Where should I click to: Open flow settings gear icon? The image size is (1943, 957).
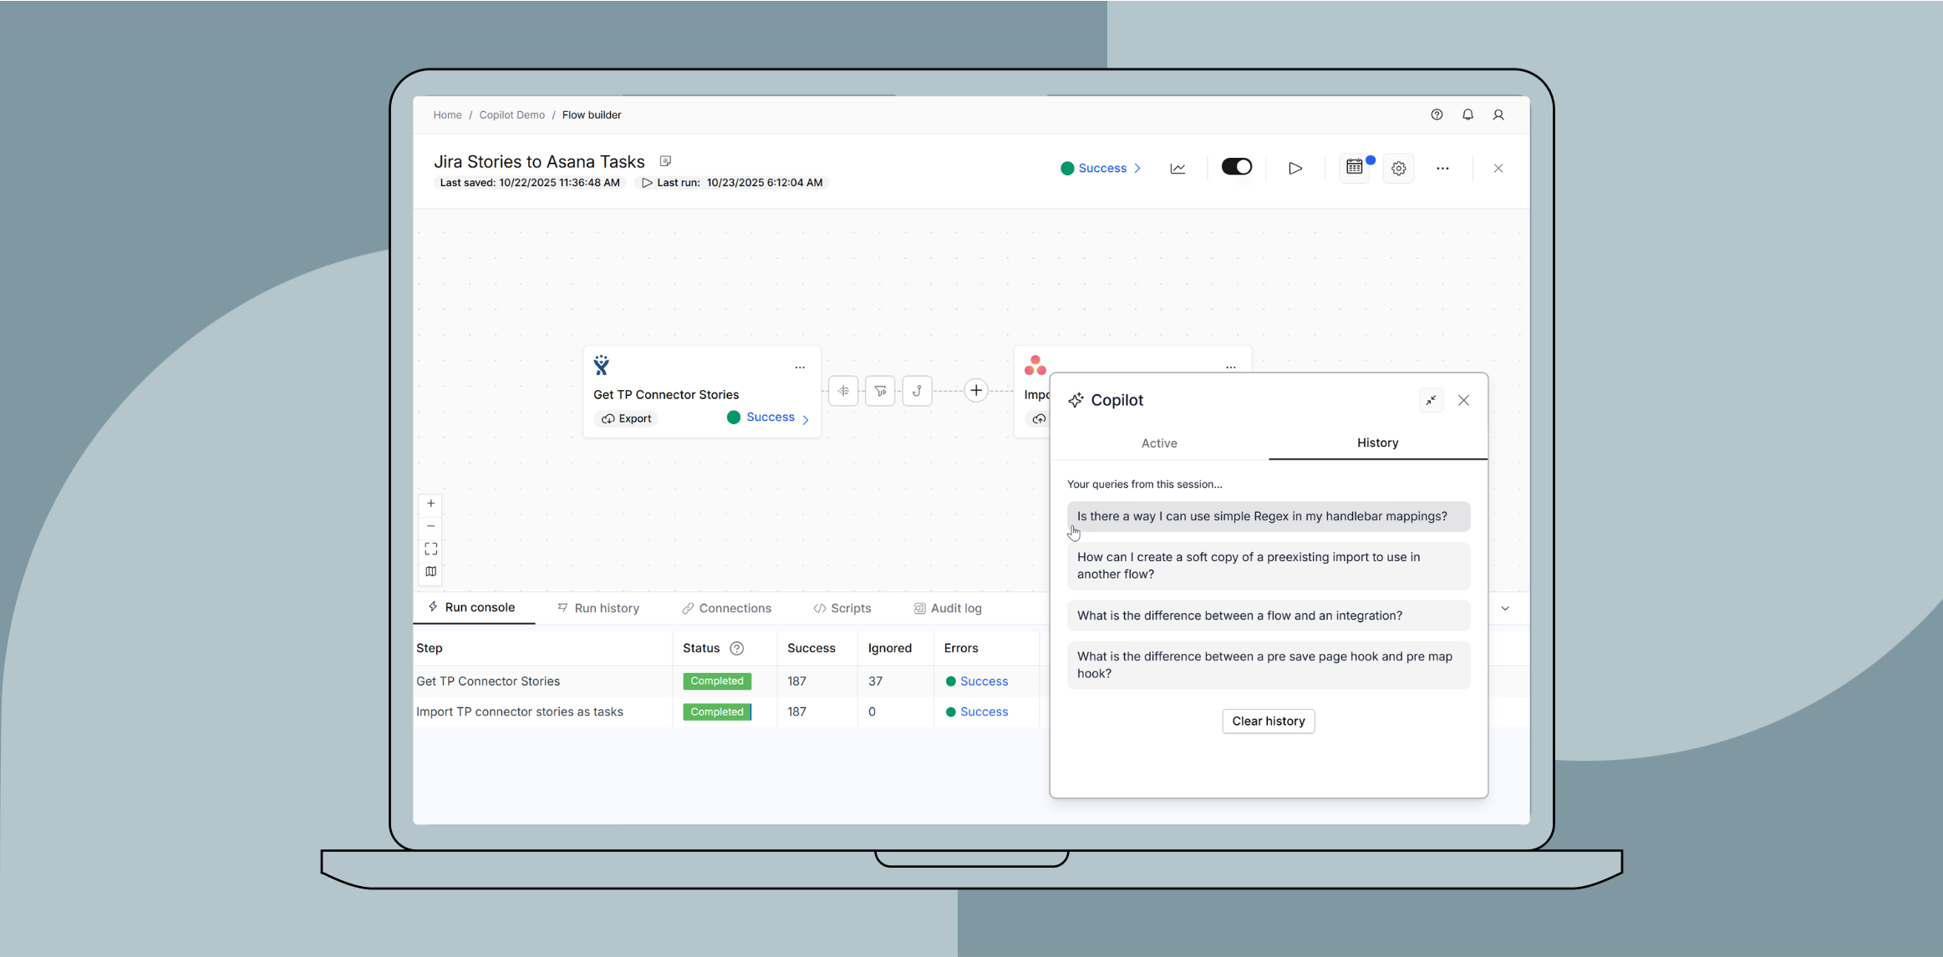pyautogui.click(x=1398, y=169)
